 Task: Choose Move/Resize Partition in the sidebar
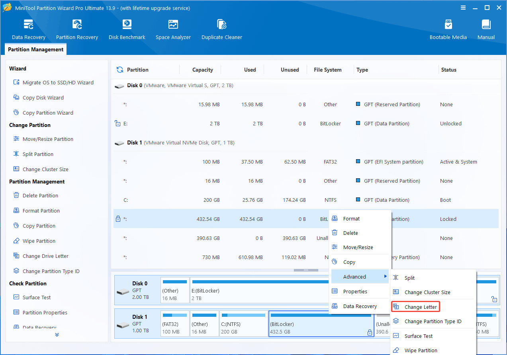pos(43,139)
